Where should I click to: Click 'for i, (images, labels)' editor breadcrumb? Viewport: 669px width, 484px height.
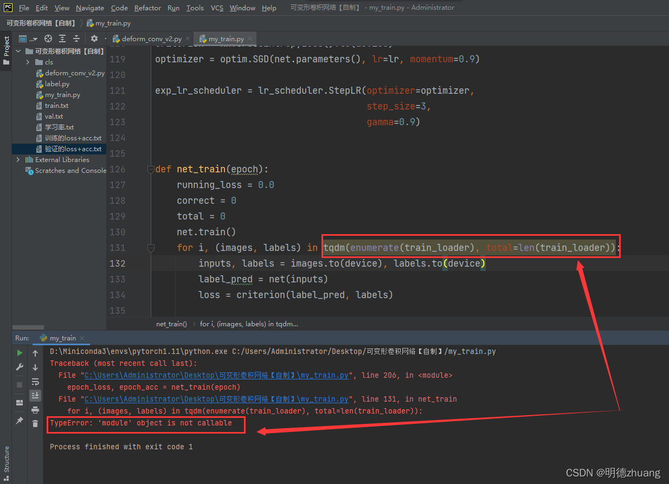249,324
